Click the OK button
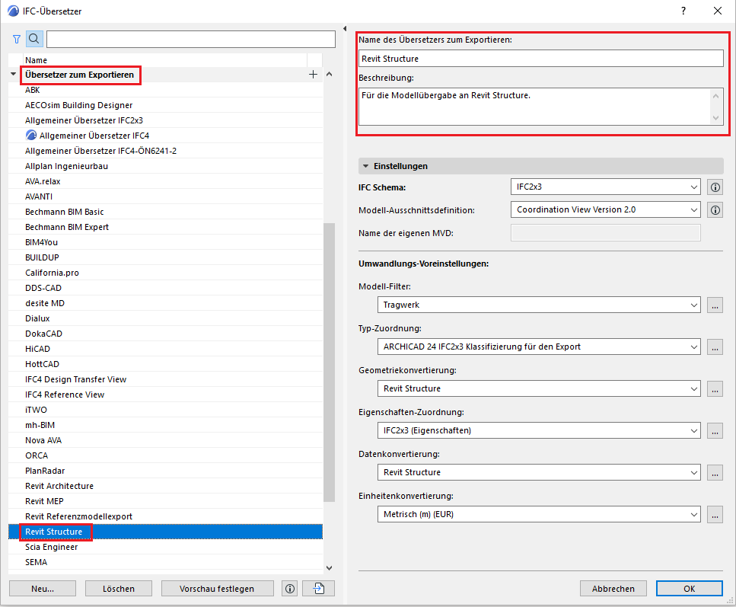 pyautogui.click(x=689, y=588)
